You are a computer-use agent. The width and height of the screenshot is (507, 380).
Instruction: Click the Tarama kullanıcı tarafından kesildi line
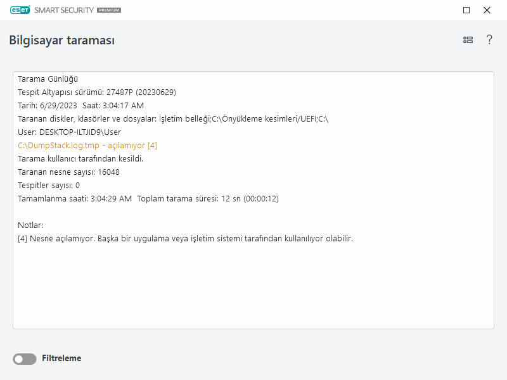click(80, 159)
